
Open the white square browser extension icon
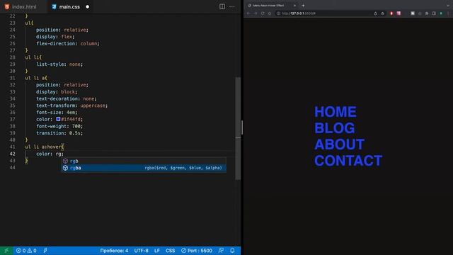[x=413, y=13]
